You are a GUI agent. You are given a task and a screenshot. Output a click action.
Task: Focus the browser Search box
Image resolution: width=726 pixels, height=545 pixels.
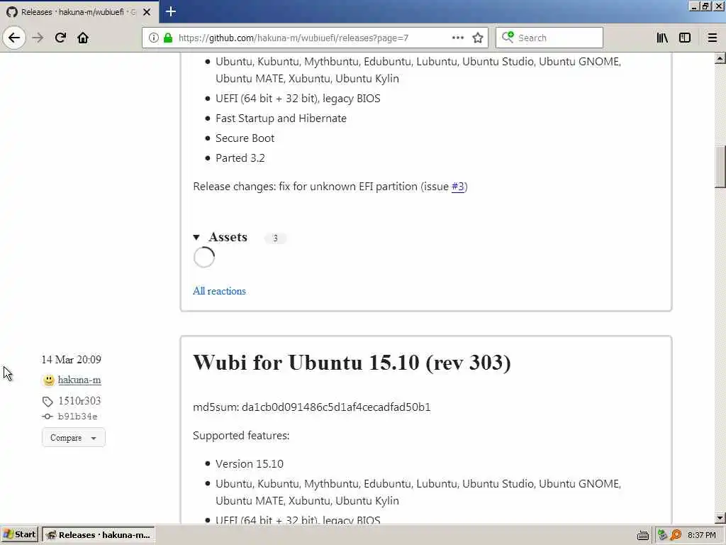coord(549,38)
